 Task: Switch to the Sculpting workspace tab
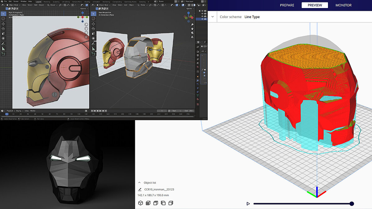click(x=56, y=2)
